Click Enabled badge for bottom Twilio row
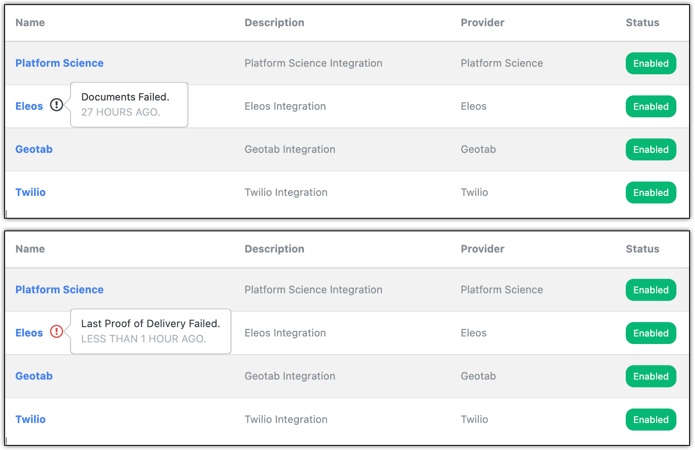Viewport: 695px width, 450px height. pos(651,420)
